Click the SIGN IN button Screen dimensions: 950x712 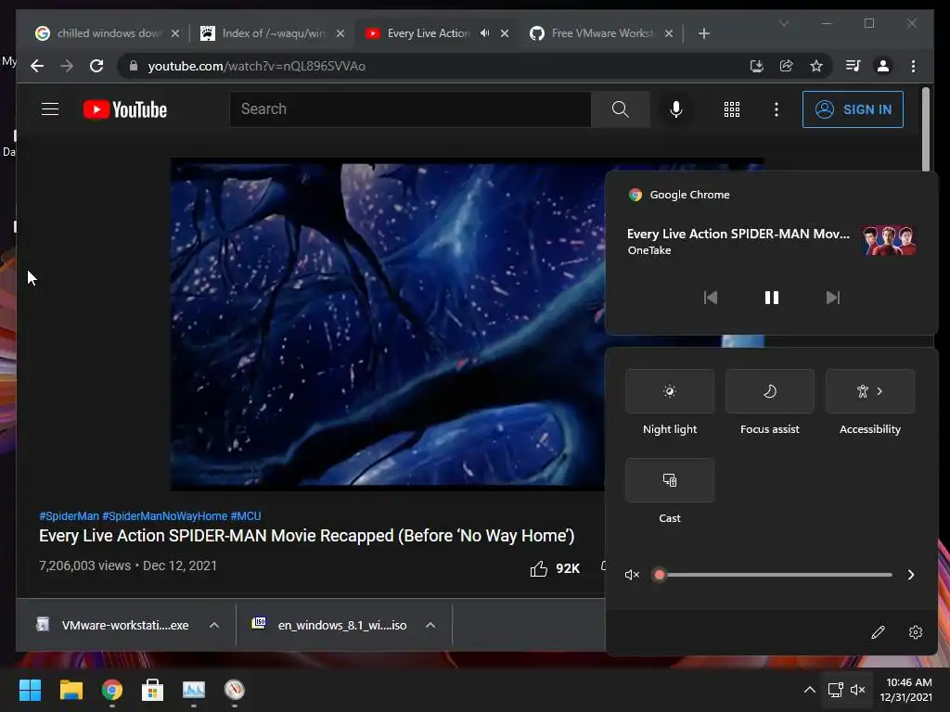853,109
